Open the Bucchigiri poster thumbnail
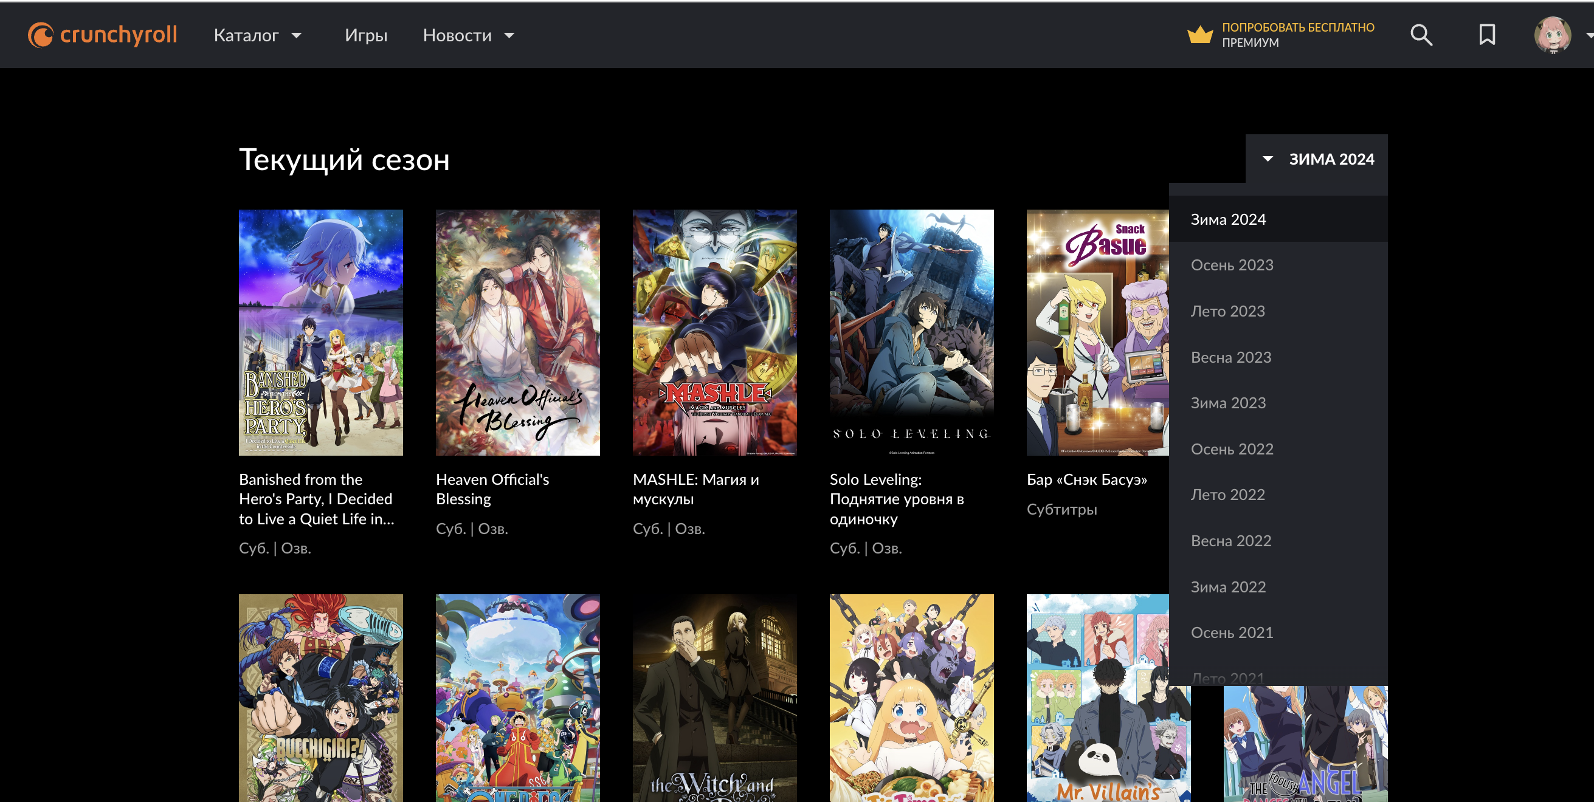This screenshot has height=802, width=1594. pos(320,698)
